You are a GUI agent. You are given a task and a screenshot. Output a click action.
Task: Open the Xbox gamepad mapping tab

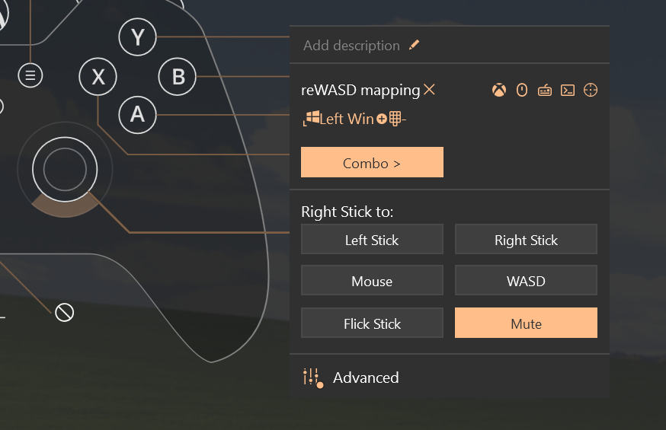tap(498, 91)
